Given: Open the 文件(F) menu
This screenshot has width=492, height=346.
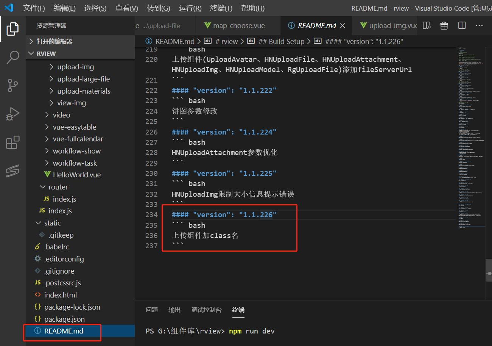Looking at the screenshot, I should coord(34,8).
